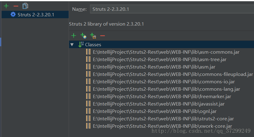Screen dimensions: 254x137
Task: Click jar icon of javassist.jar
Action: tap(88, 104)
